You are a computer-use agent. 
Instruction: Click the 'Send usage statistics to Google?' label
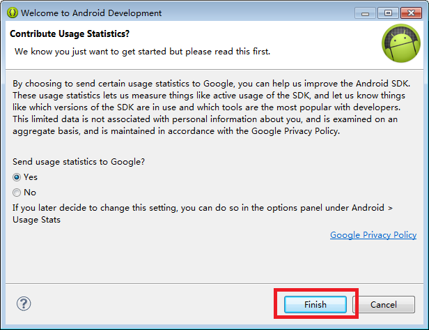click(79, 162)
